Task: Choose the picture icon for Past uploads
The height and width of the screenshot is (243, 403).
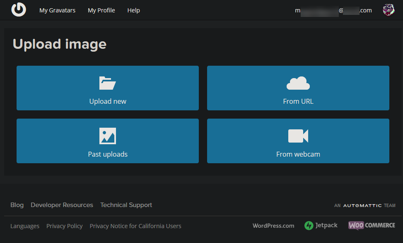Action: coord(108,136)
